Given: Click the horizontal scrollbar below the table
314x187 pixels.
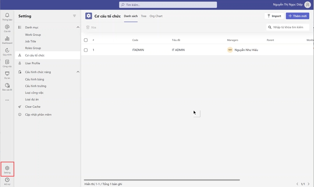Looking at the screenshot, I should point(162,180).
